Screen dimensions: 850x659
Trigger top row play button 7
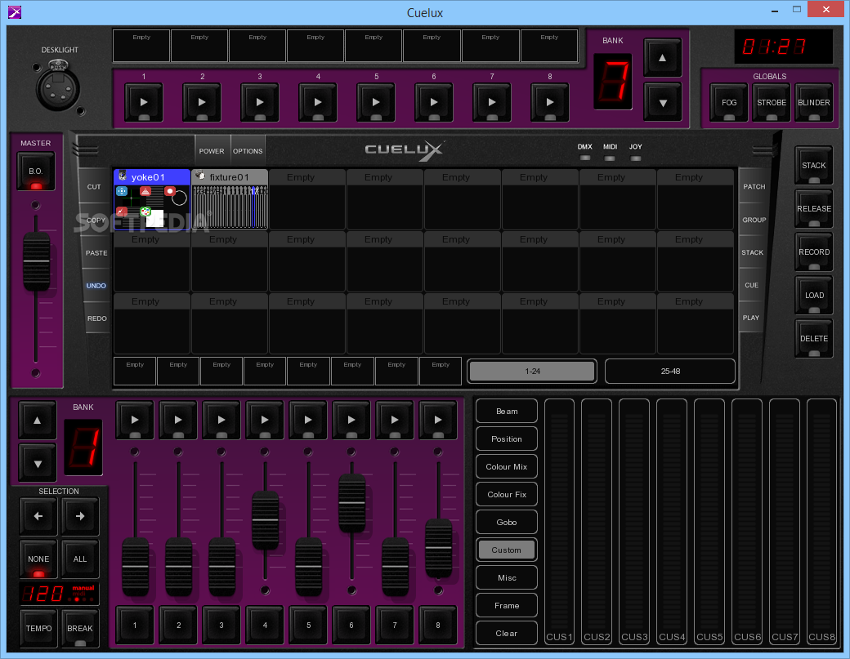(492, 102)
